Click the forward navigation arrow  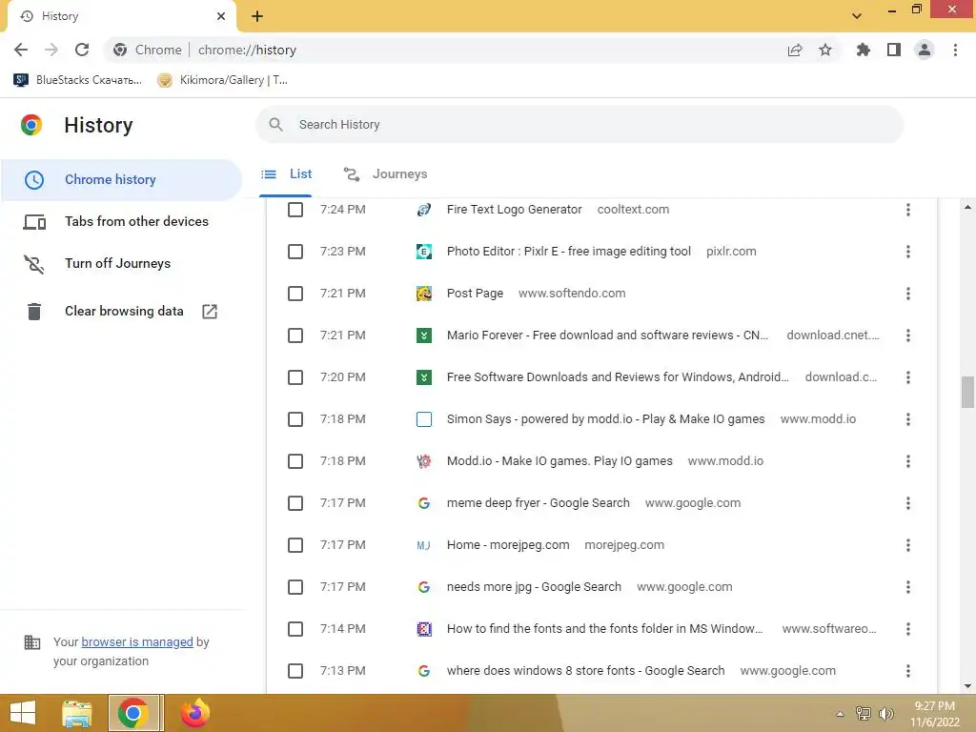[x=51, y=50]
